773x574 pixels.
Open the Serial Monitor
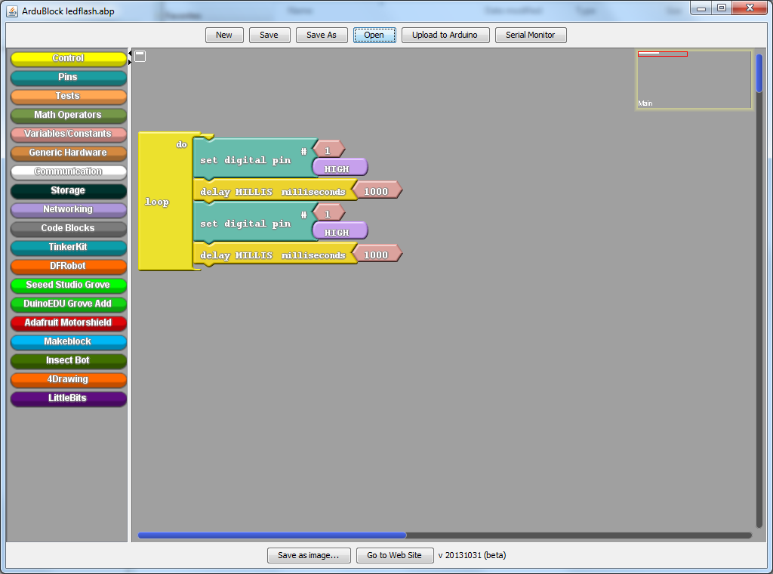(530, 35)
